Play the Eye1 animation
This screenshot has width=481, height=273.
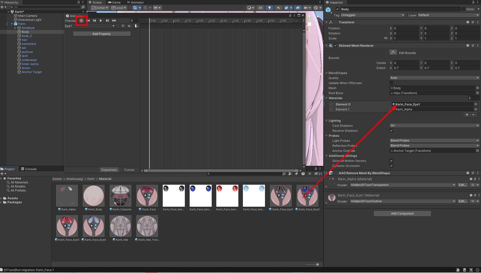(x=101, y=20)
